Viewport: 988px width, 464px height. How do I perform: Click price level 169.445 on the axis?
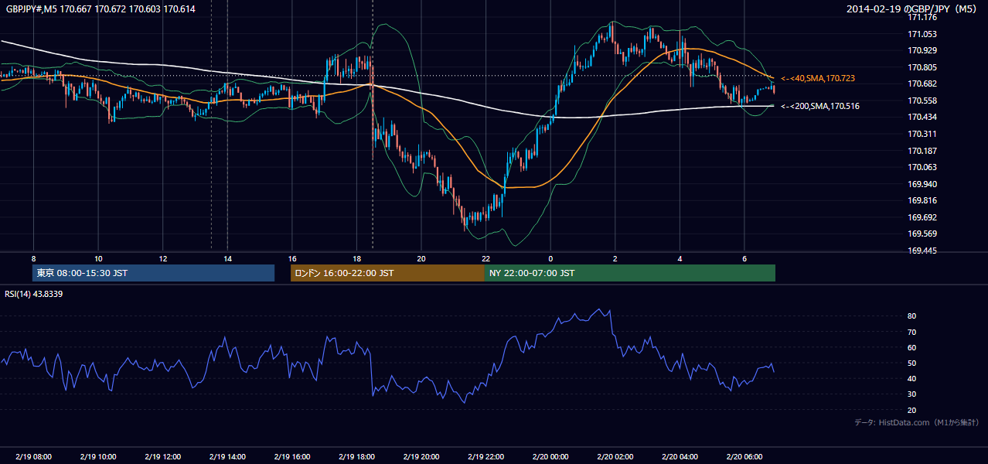[922, 251]
